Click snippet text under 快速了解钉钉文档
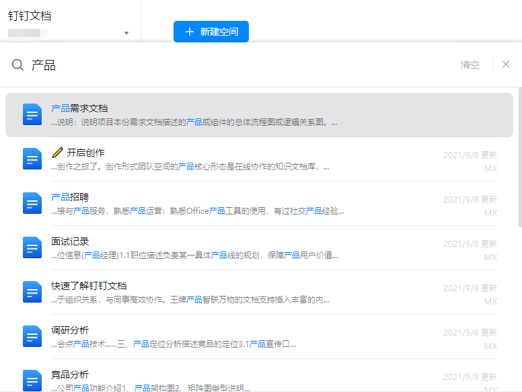Viewport: 522px width, 392px height. (190, 300)
